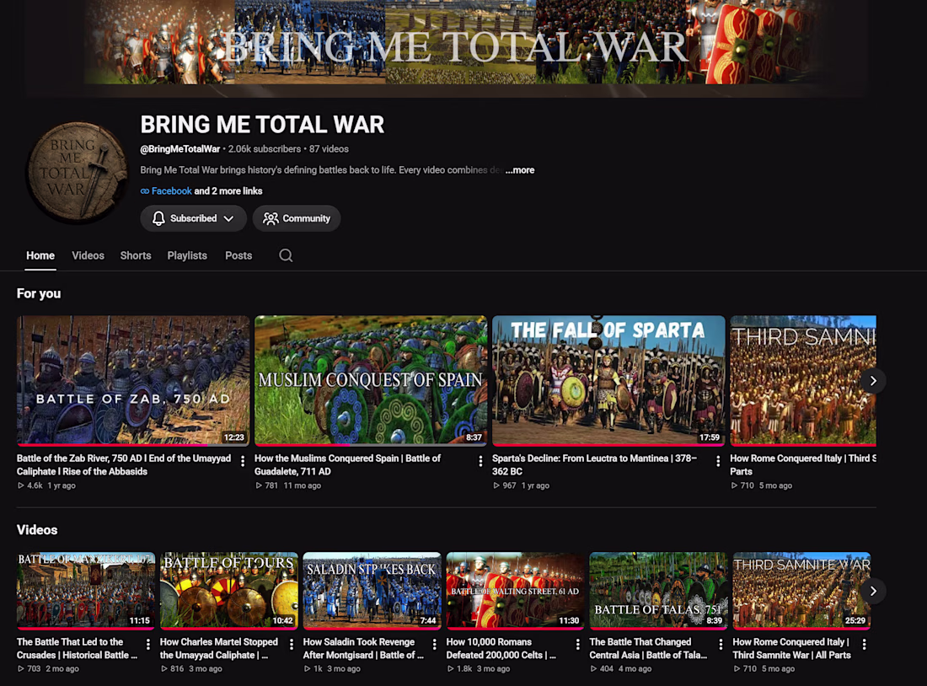This screenshot has width=927, height=686.
Task: Open options for Charles Martel video
Action: [291, 645]
